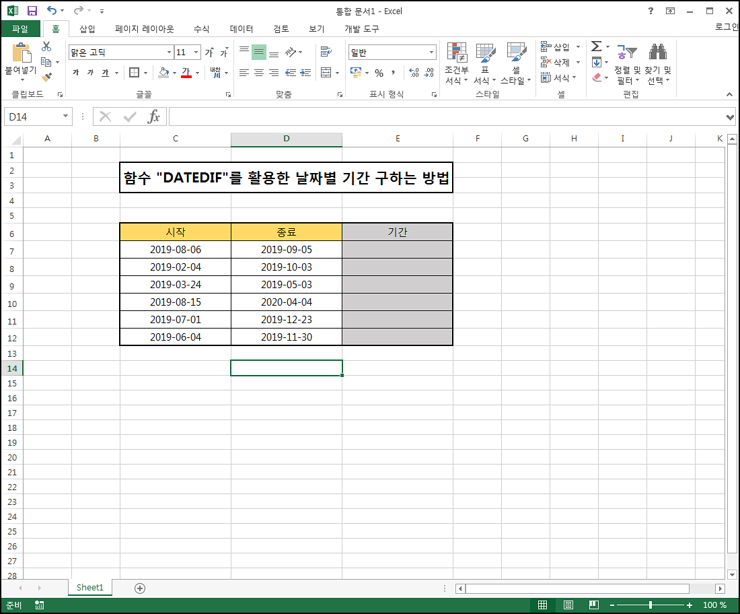Open borders dropdown arrow
Image resolution: width=740 pixels, height=614 pixels.
pos(146,73)
